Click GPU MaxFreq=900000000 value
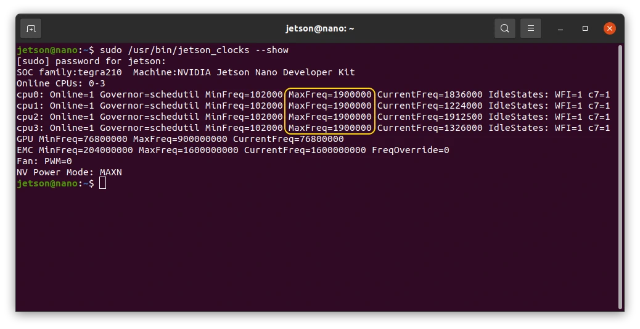This screenshot has width=640, height=329. pos(180,139)
